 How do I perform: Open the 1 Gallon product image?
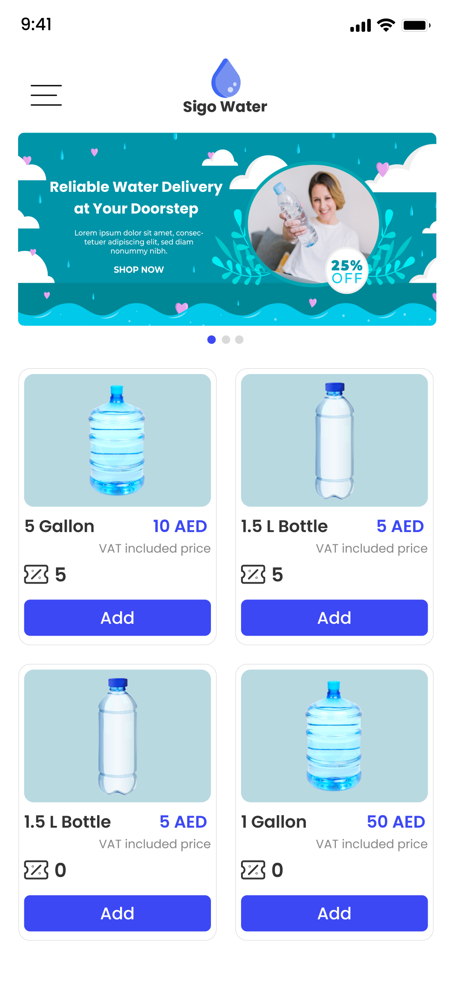pos(334,736)
